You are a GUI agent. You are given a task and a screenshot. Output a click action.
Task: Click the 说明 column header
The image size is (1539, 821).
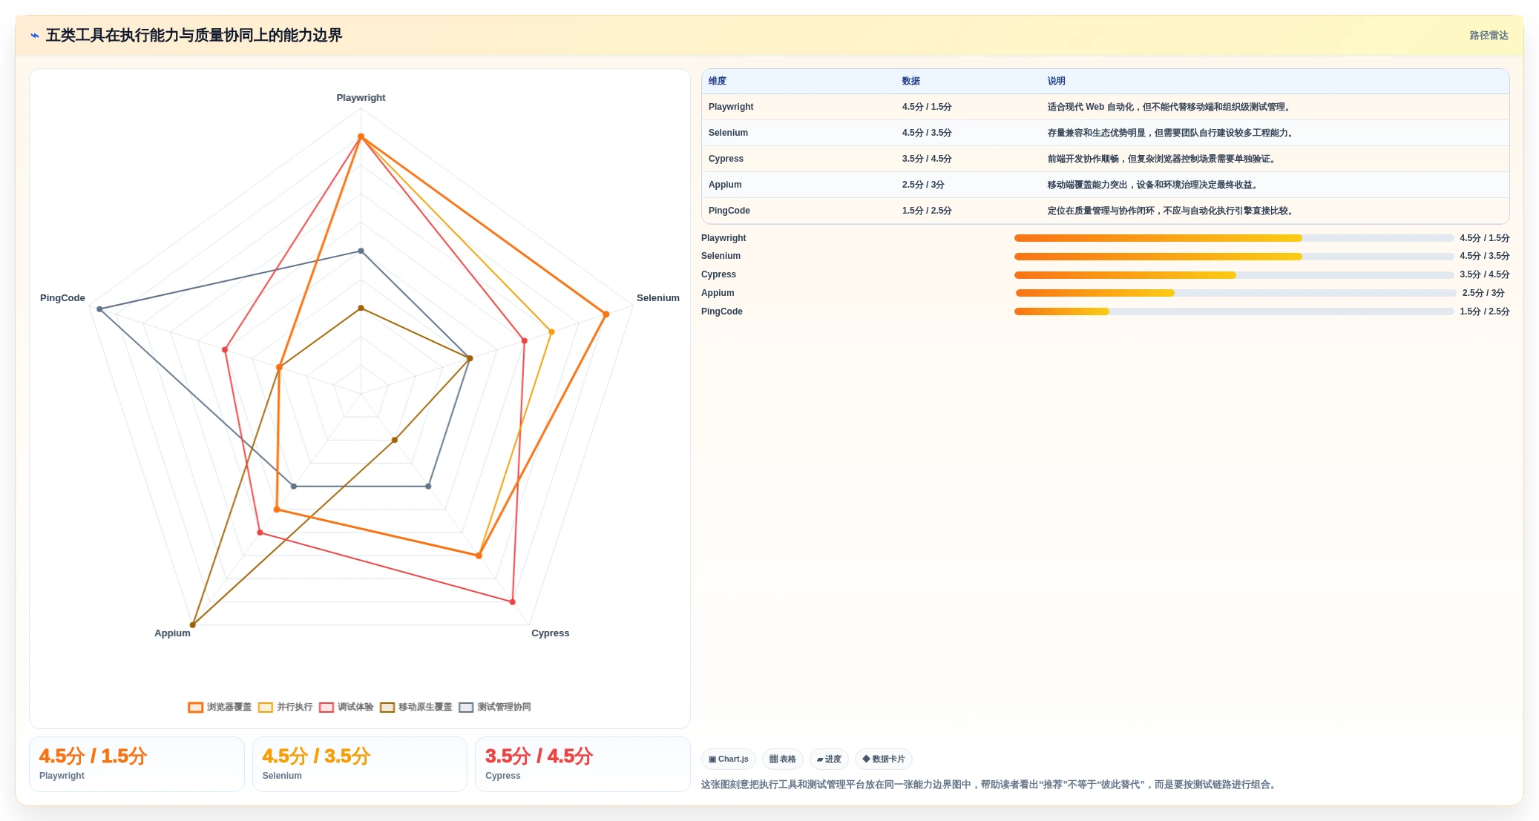[1057, 81]
